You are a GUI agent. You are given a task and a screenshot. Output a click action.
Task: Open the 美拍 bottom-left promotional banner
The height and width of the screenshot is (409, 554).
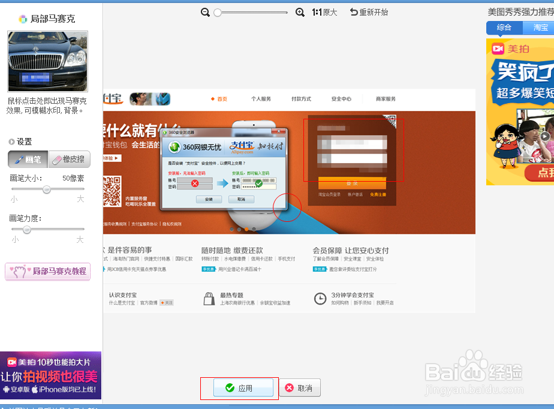(50, 375)
